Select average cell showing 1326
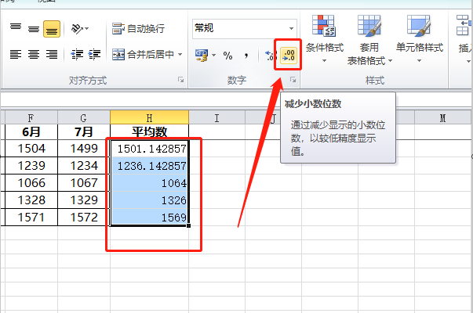The width and height of the screenshot is (473, 313). click(149, 200)
